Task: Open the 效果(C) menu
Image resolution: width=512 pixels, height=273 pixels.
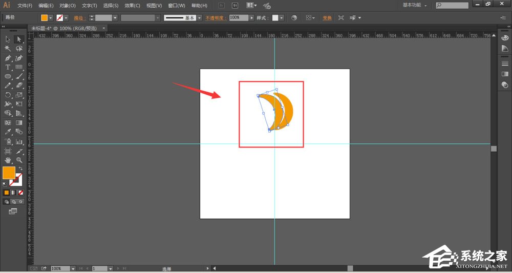Action: 133,6
